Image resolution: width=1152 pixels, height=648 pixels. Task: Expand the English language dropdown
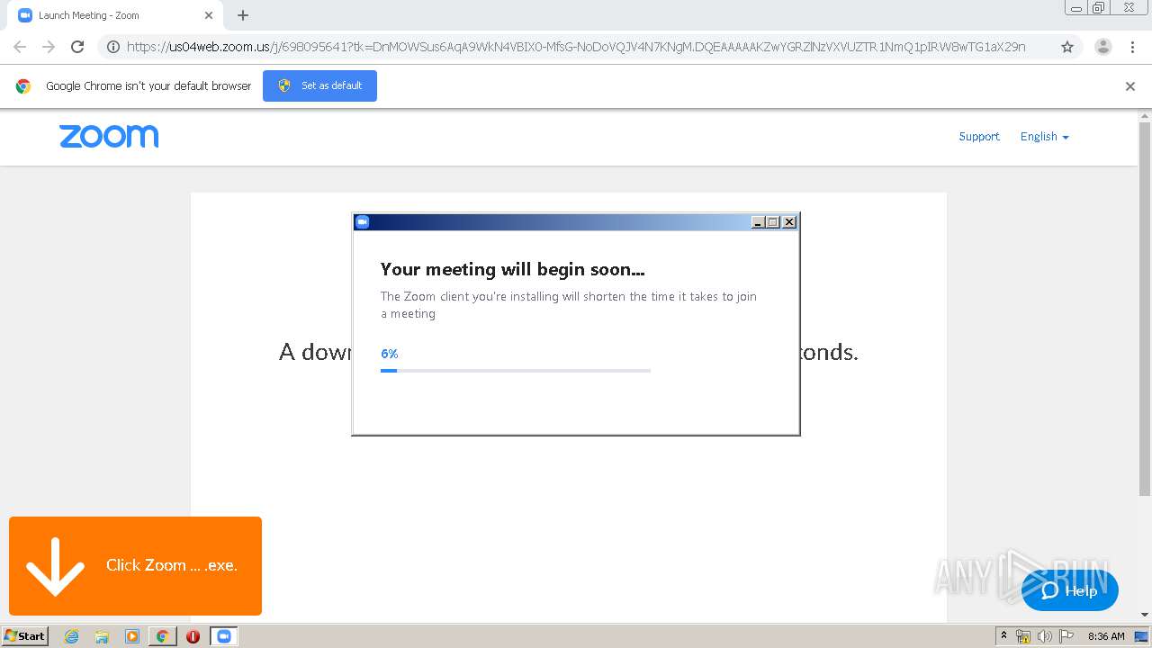click(x=1044, y=137)
